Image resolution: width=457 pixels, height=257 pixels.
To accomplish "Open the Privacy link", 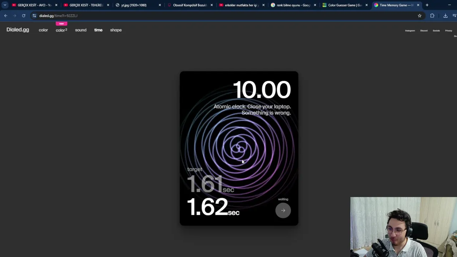I will point(448,31).
